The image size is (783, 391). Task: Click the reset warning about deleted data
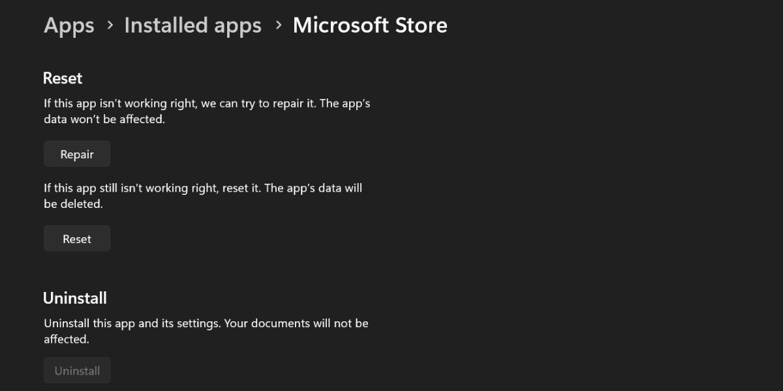tap(202, 195)
